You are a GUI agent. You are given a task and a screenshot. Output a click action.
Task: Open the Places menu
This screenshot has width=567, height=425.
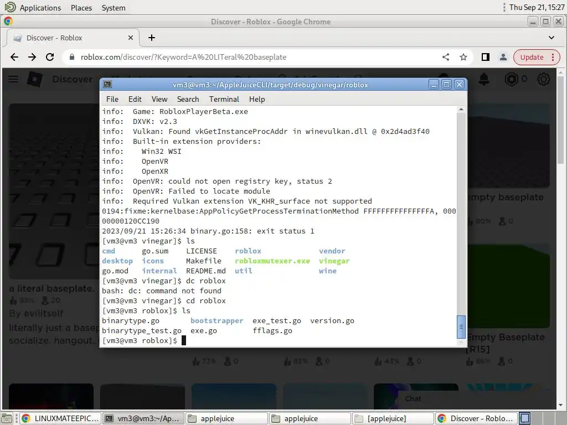tap(81, 8)
